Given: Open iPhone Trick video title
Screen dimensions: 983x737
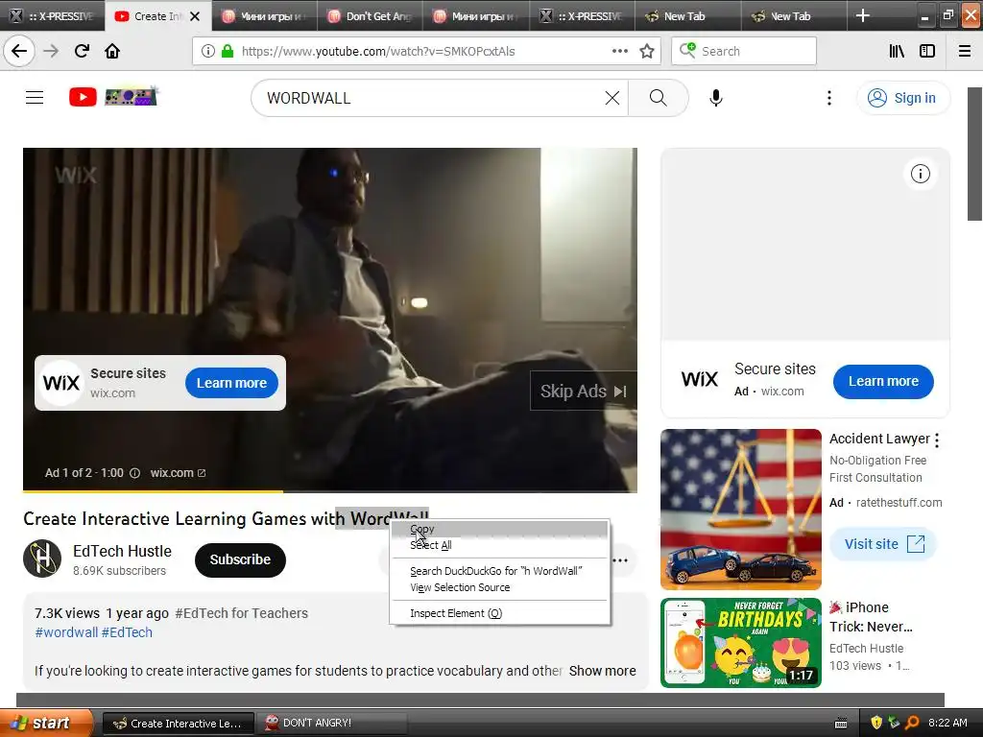Looking at the screenshot, I should point(870,617).
